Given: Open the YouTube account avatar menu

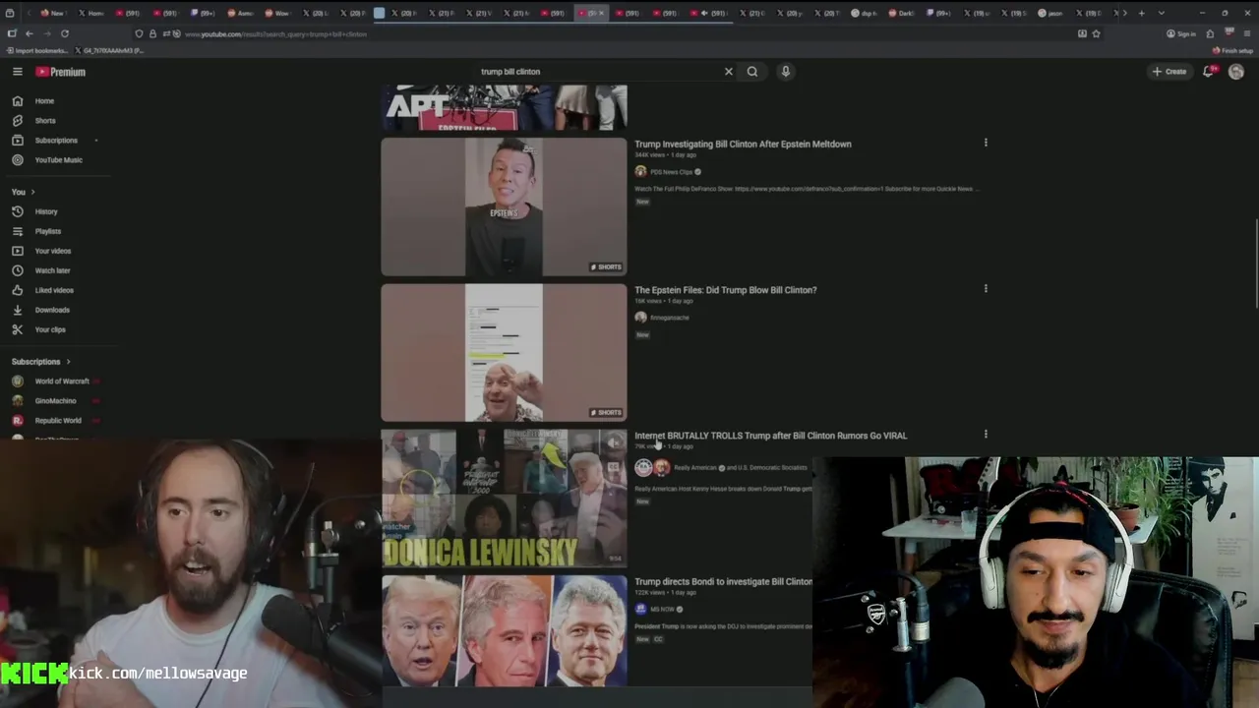Looking at the screenshot, I should point(1236,72).
